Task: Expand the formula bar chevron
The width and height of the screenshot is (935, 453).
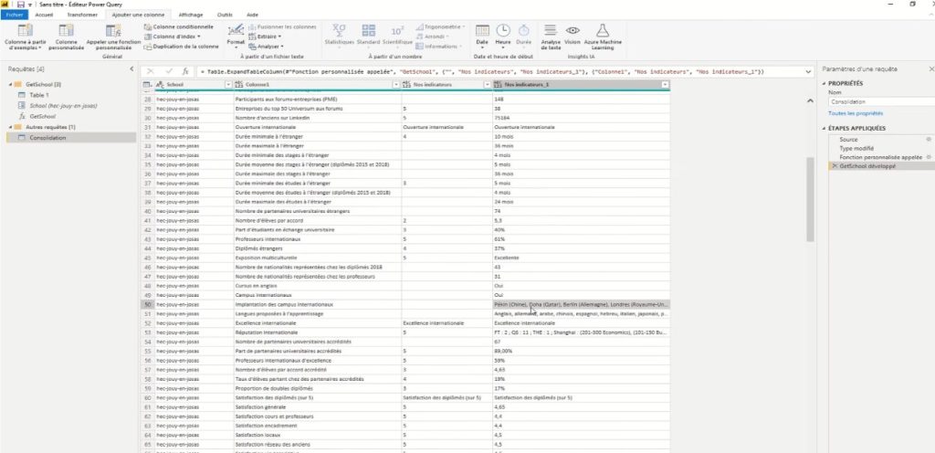Action: point(809,71)
